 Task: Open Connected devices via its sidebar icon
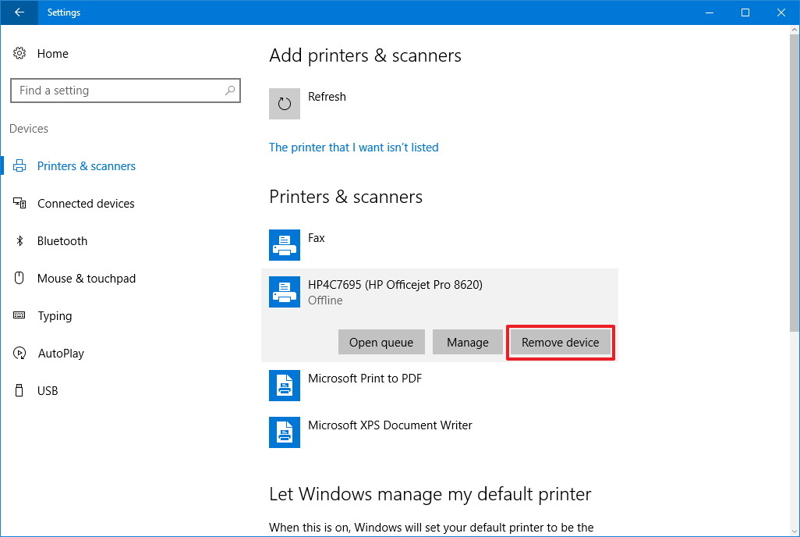click(22, 203)
